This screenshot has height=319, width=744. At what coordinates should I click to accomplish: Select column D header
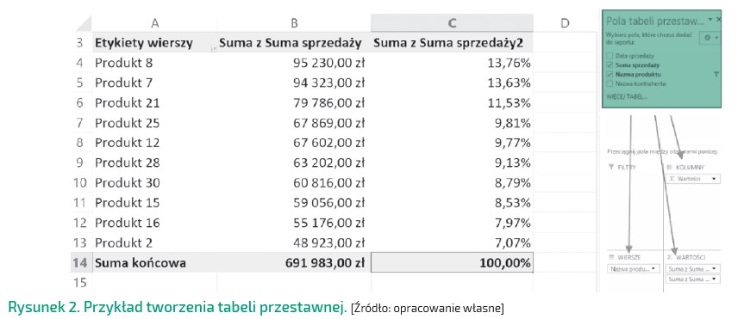pos(565,23)
